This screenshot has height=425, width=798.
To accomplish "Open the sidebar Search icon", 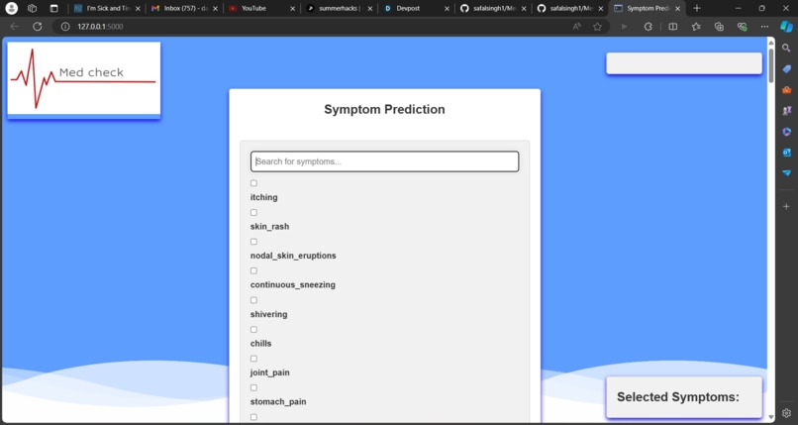I will click(x=786, y=48).
